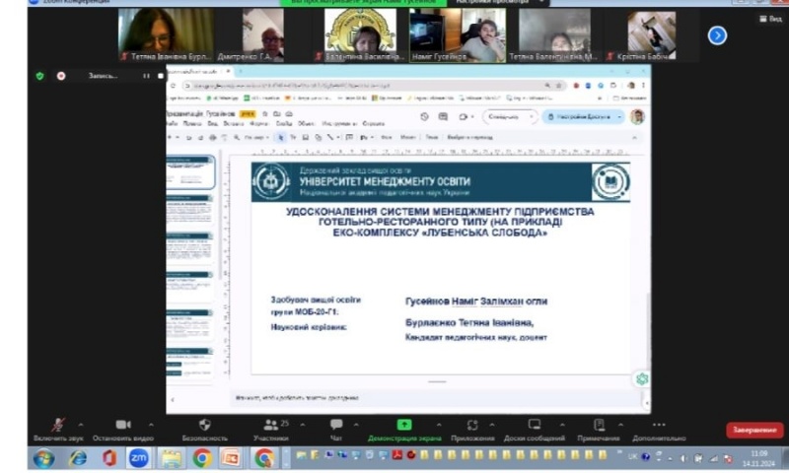Stop the Zoom recording
This screenshot has height=473, width=789.
click(161, 76)
